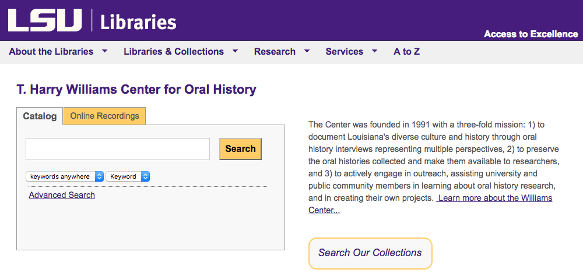The image size is (583, 280).
Task: Focus the catalog search text box
Action: [x=118, y=149]
